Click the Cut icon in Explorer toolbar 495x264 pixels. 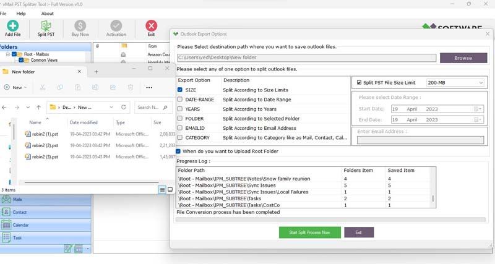coord(42,87)
